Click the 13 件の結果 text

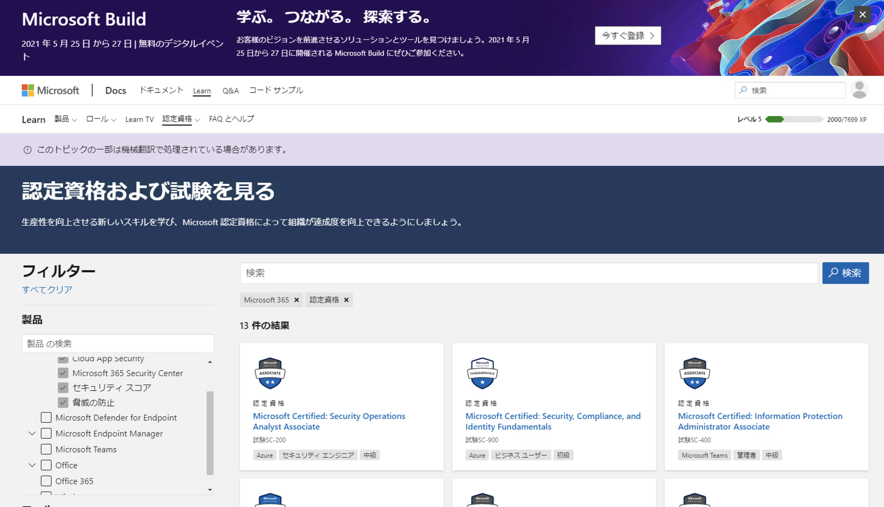[x=264, y=326]
